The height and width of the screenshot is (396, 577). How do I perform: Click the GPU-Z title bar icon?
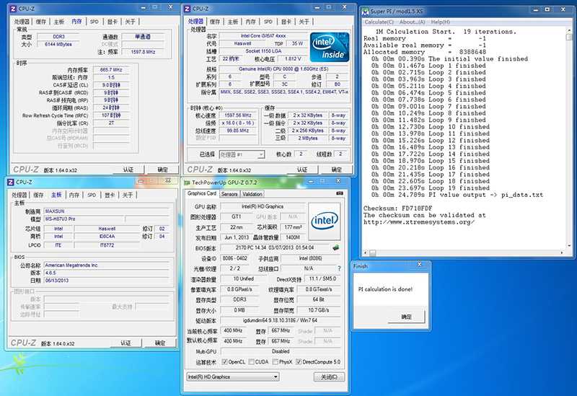(x=187, y=182)
